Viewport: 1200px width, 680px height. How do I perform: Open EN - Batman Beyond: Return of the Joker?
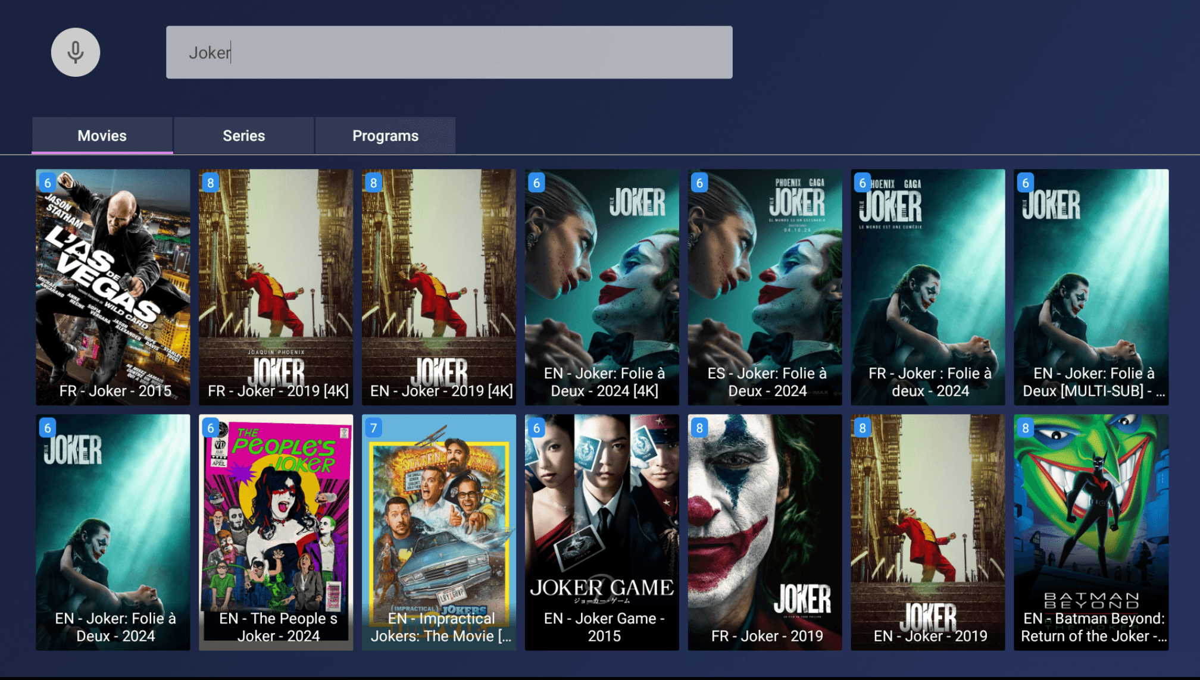tap(1091, 532)
